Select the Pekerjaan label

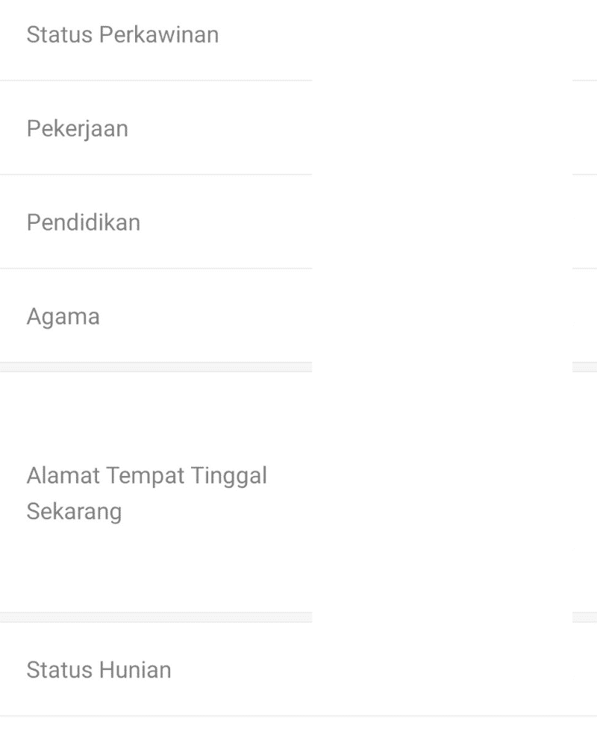[77, 128]
